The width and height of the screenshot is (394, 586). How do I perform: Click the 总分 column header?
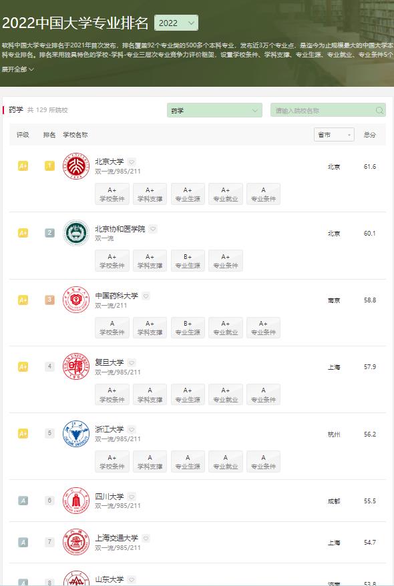370,135
